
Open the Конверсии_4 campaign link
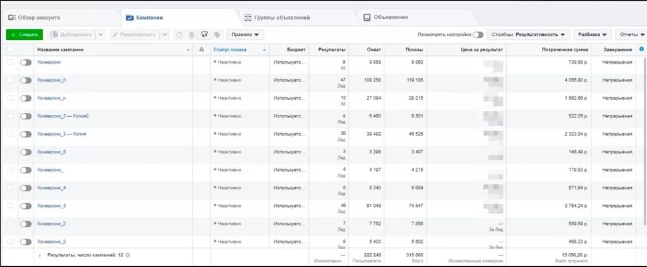[52, 187]
